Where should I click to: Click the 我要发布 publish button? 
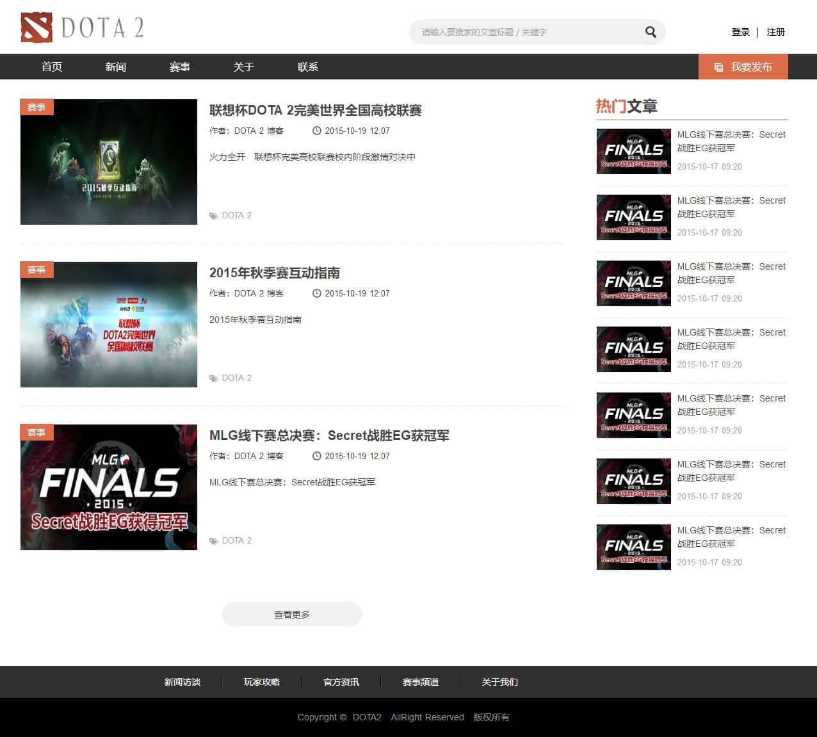(743, 67)
